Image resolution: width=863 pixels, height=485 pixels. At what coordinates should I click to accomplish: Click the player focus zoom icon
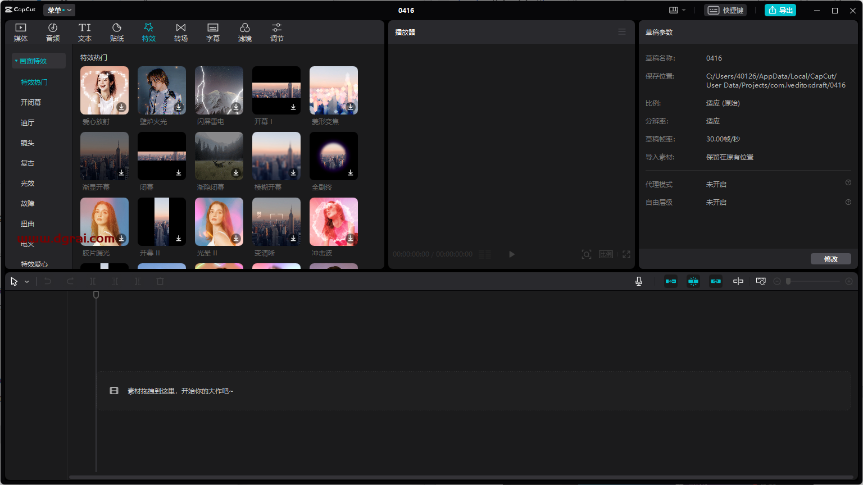(x=587, y=254)
